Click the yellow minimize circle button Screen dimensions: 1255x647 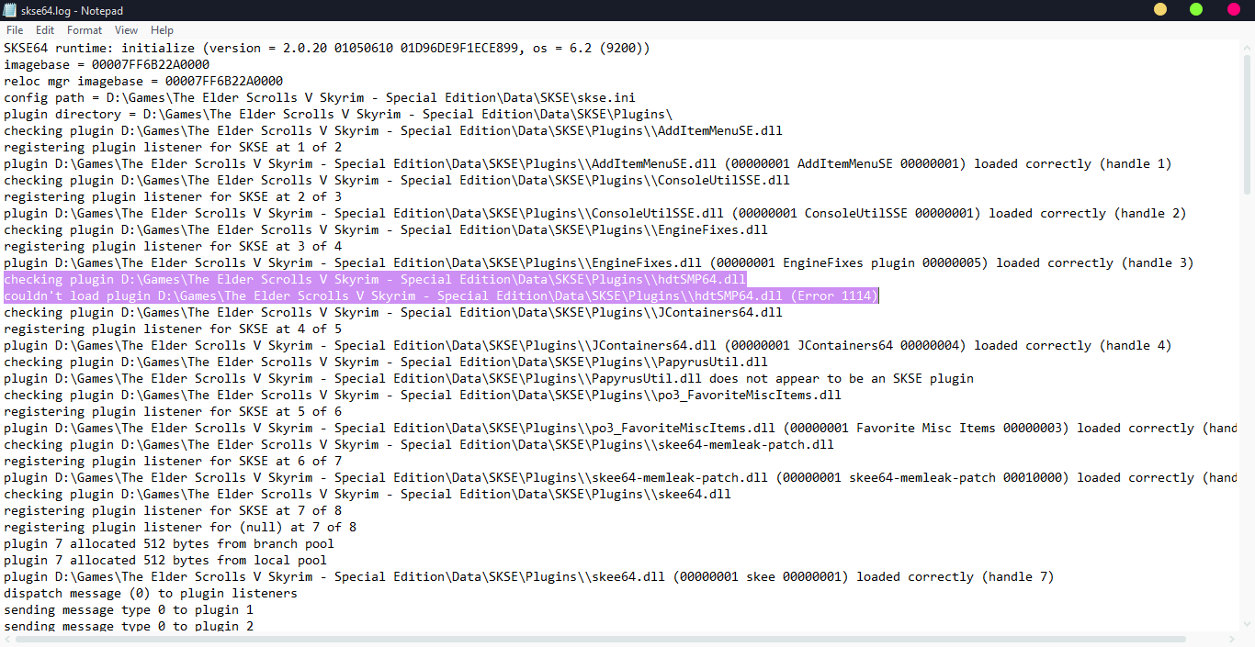tap(1160, 9)
